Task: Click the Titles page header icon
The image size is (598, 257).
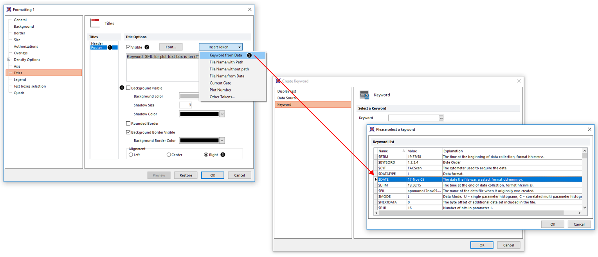Action: [95, 23]
